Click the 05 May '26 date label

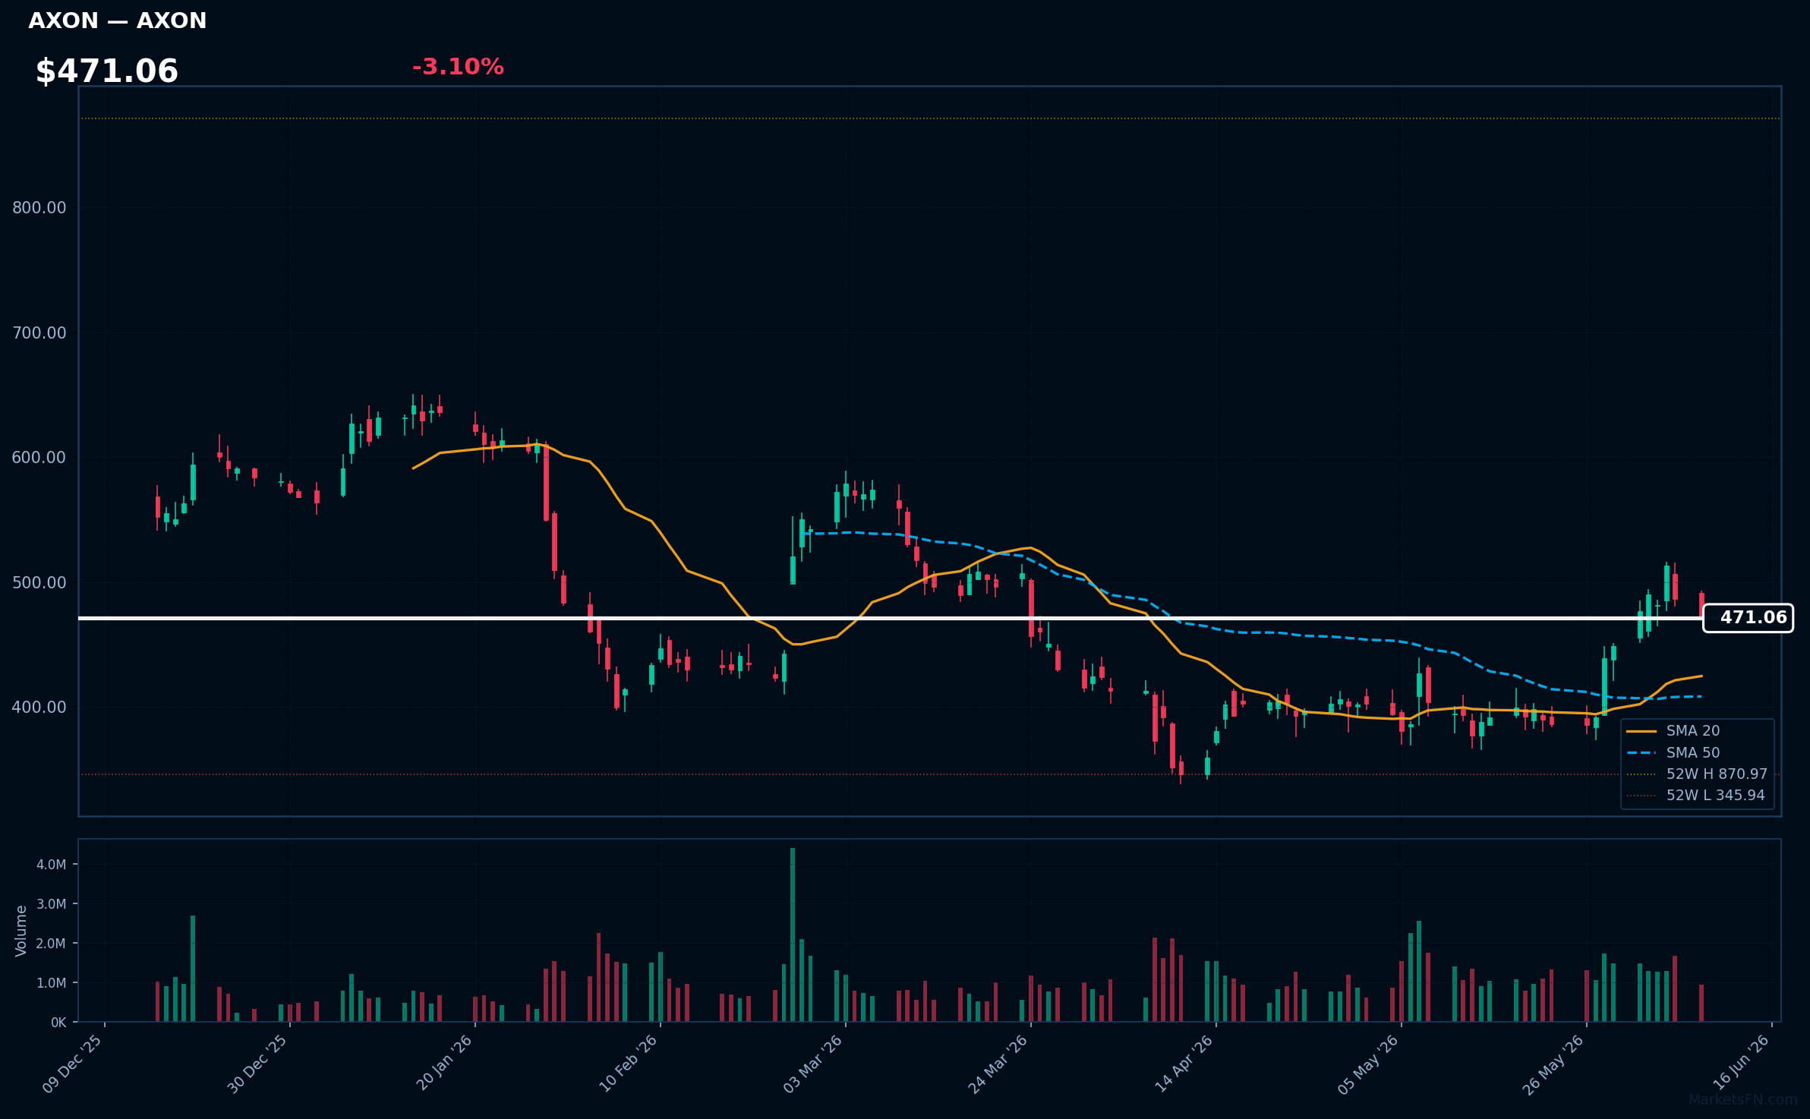[1368, 1064]
